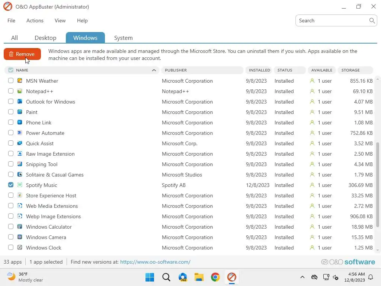381x286 pixels.
Task: Click the Windows Camera app icon
Action: (20, 237)
